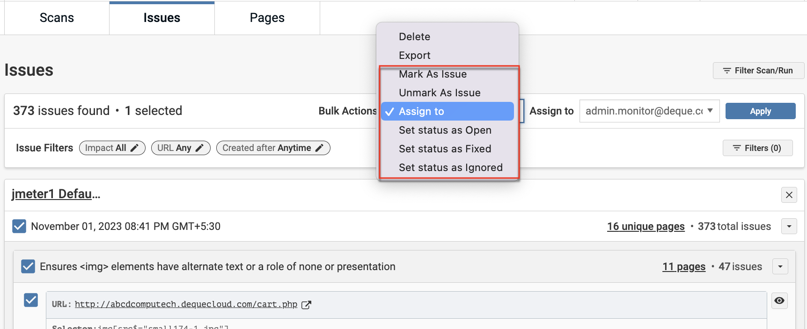Open the Filters (0) button
Screen dimensions: 807x329
757,148
